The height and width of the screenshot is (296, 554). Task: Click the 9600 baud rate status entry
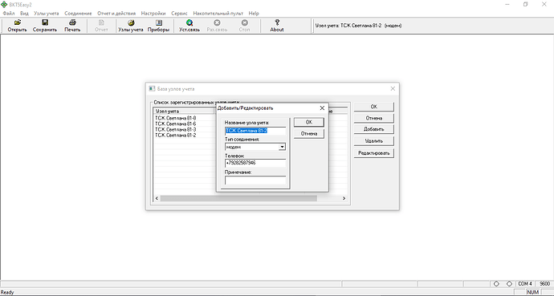click(x=544, y=284)
